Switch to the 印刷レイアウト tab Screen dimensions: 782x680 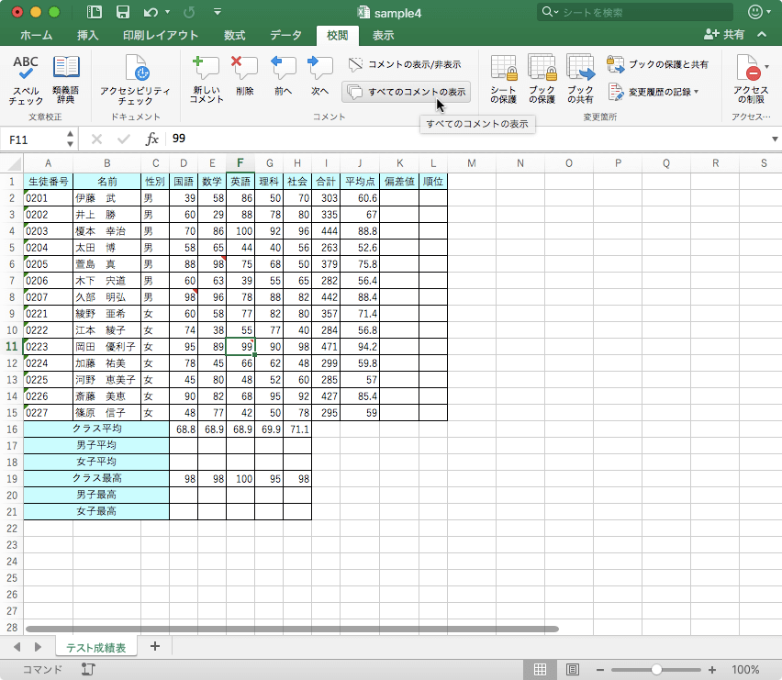coord(160,35)
